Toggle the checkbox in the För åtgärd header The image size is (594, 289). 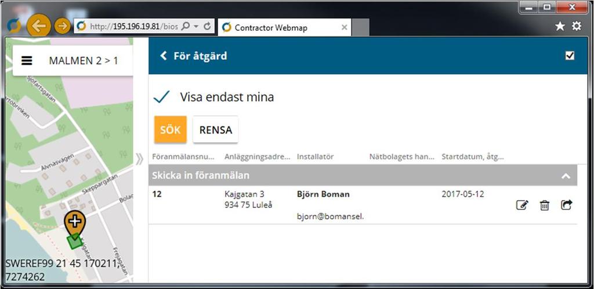[x=570, y=56]
